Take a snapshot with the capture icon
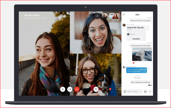This screenshot has width=171, height=108. (22, 89)
